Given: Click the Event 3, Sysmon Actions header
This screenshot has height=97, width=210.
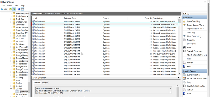Looking at the screenshot, I should point(195,71).
